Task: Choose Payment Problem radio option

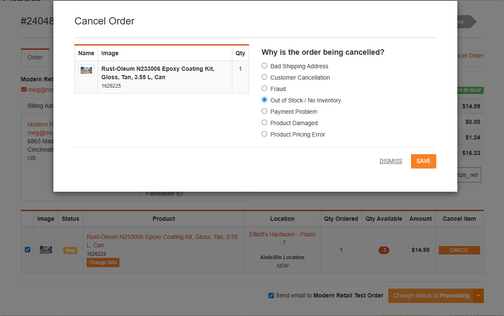Action: point(264,111)
